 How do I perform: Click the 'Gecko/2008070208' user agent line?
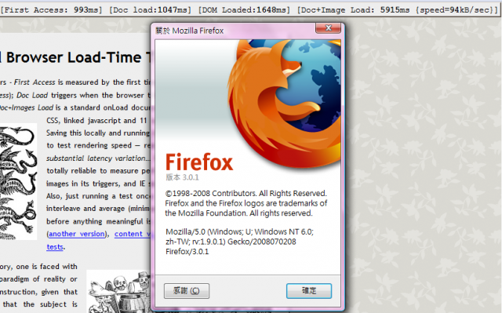231,242
